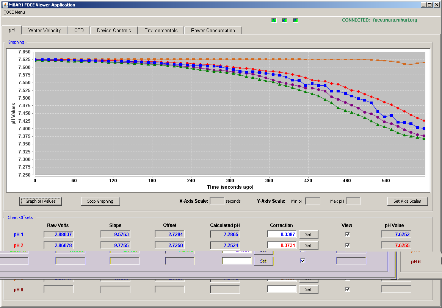The height and width of the screenshot is (308, 442).
Task: Toggle the pH 1 View checkbox
Action: [348, 234]
